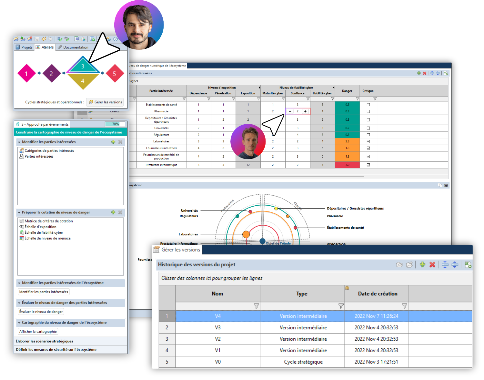
Task: Add a new version with the green plus icon
Action: [x=422, y=264]
